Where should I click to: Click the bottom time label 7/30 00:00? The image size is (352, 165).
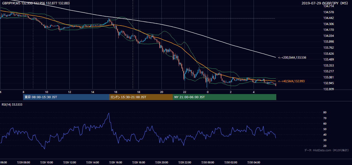point(208,162)
